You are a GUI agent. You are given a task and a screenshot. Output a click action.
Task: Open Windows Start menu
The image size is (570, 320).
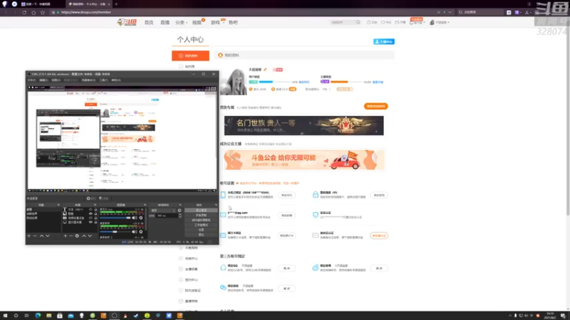click(x=5, y=316)
